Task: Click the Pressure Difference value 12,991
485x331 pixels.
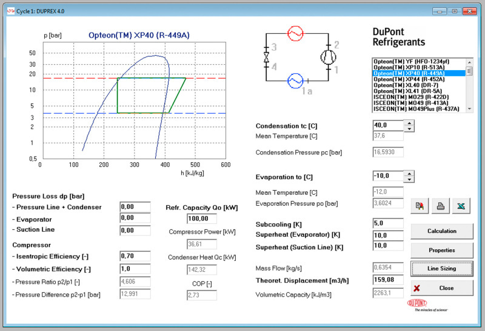Action: click(135, 293)
